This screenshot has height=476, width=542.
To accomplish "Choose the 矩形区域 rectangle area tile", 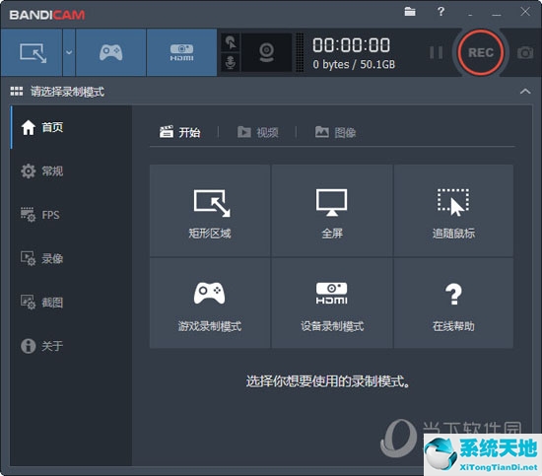I will pos(210,211).
